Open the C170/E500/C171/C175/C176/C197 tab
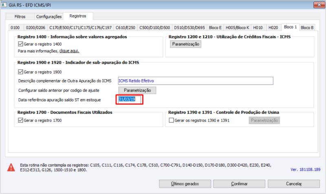The height and width of the screenshot is (194, 326). click(80, 28)
